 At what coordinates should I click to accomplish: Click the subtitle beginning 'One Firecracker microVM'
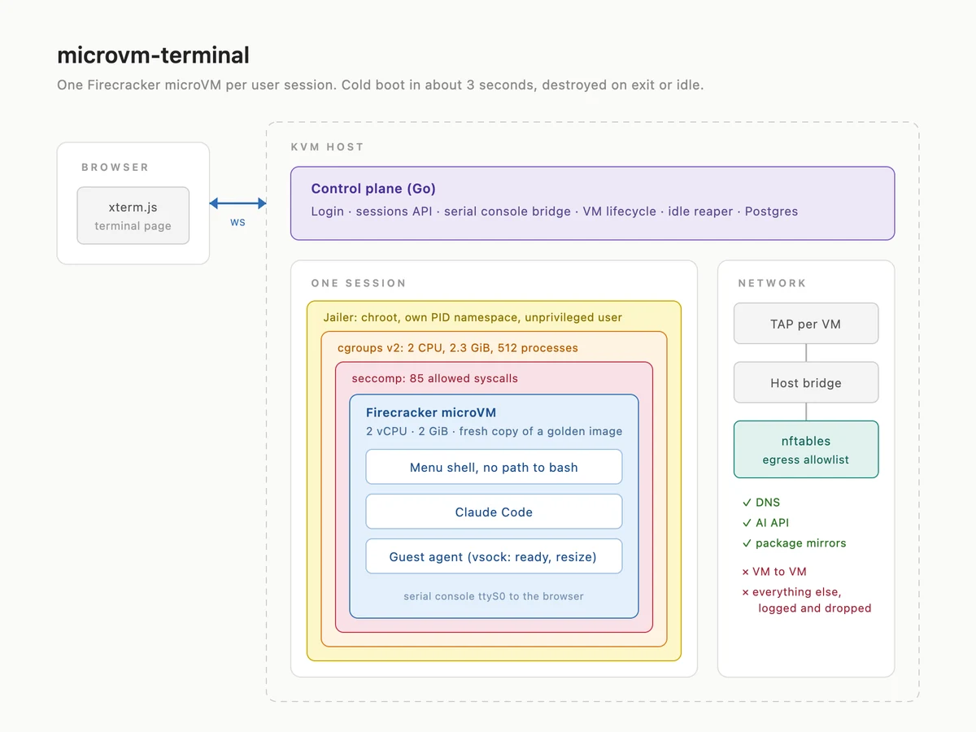click(x=380, y=85)
